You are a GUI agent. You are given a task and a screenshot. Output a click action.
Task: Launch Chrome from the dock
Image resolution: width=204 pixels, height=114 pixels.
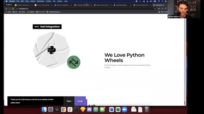pos(63,110)
